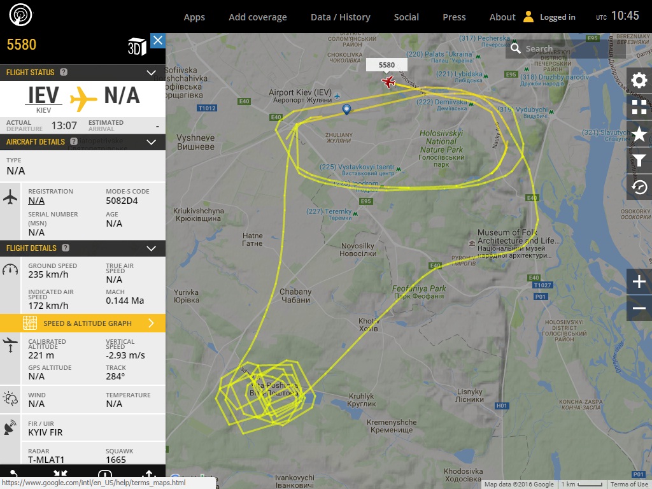Open the filter funnel icon
This screenshot has height=489, width=652.
[x=639, y=160]
